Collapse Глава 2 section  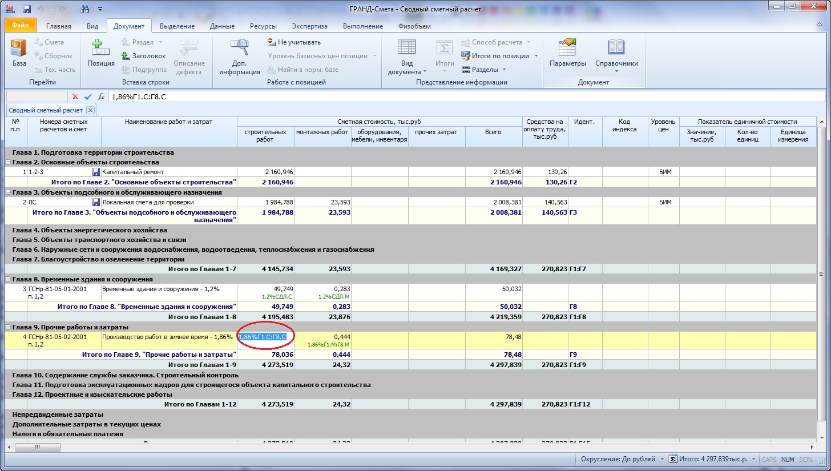[8, 163]
